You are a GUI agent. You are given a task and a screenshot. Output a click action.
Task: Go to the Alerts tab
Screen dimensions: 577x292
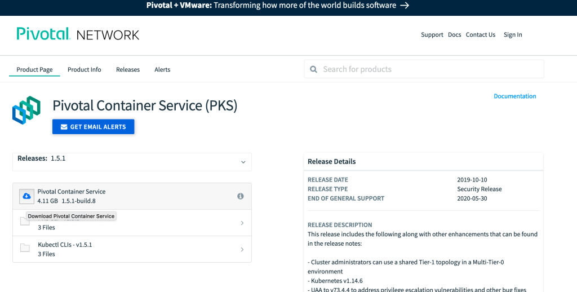[x=162, y=70]
